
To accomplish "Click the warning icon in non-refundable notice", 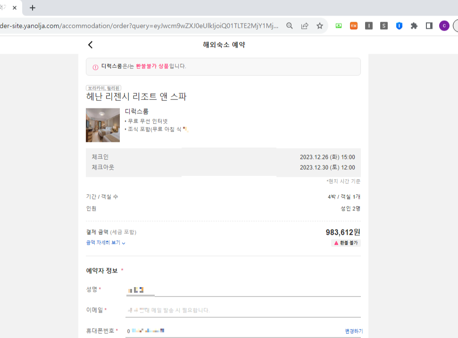I will 95,67.
